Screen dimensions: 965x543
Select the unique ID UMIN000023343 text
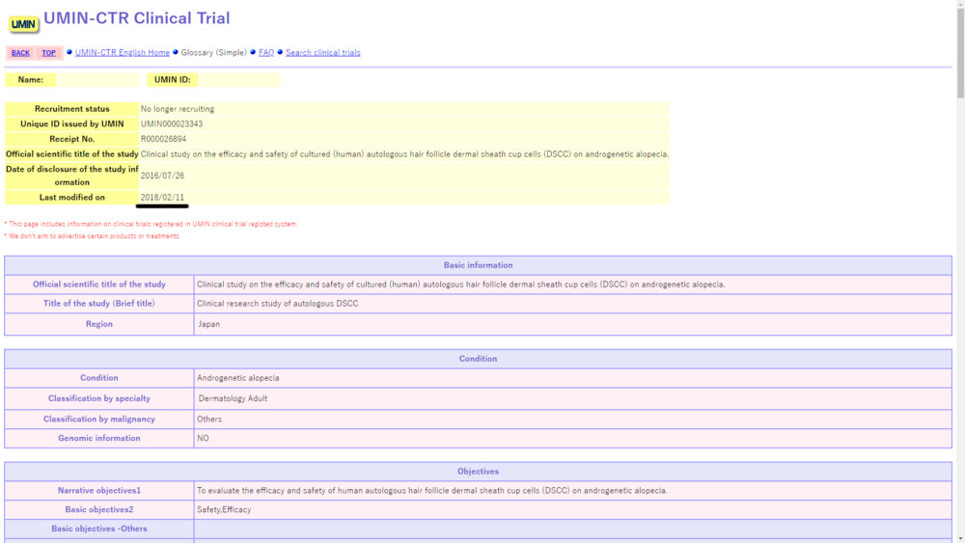(x=172, y=124)
